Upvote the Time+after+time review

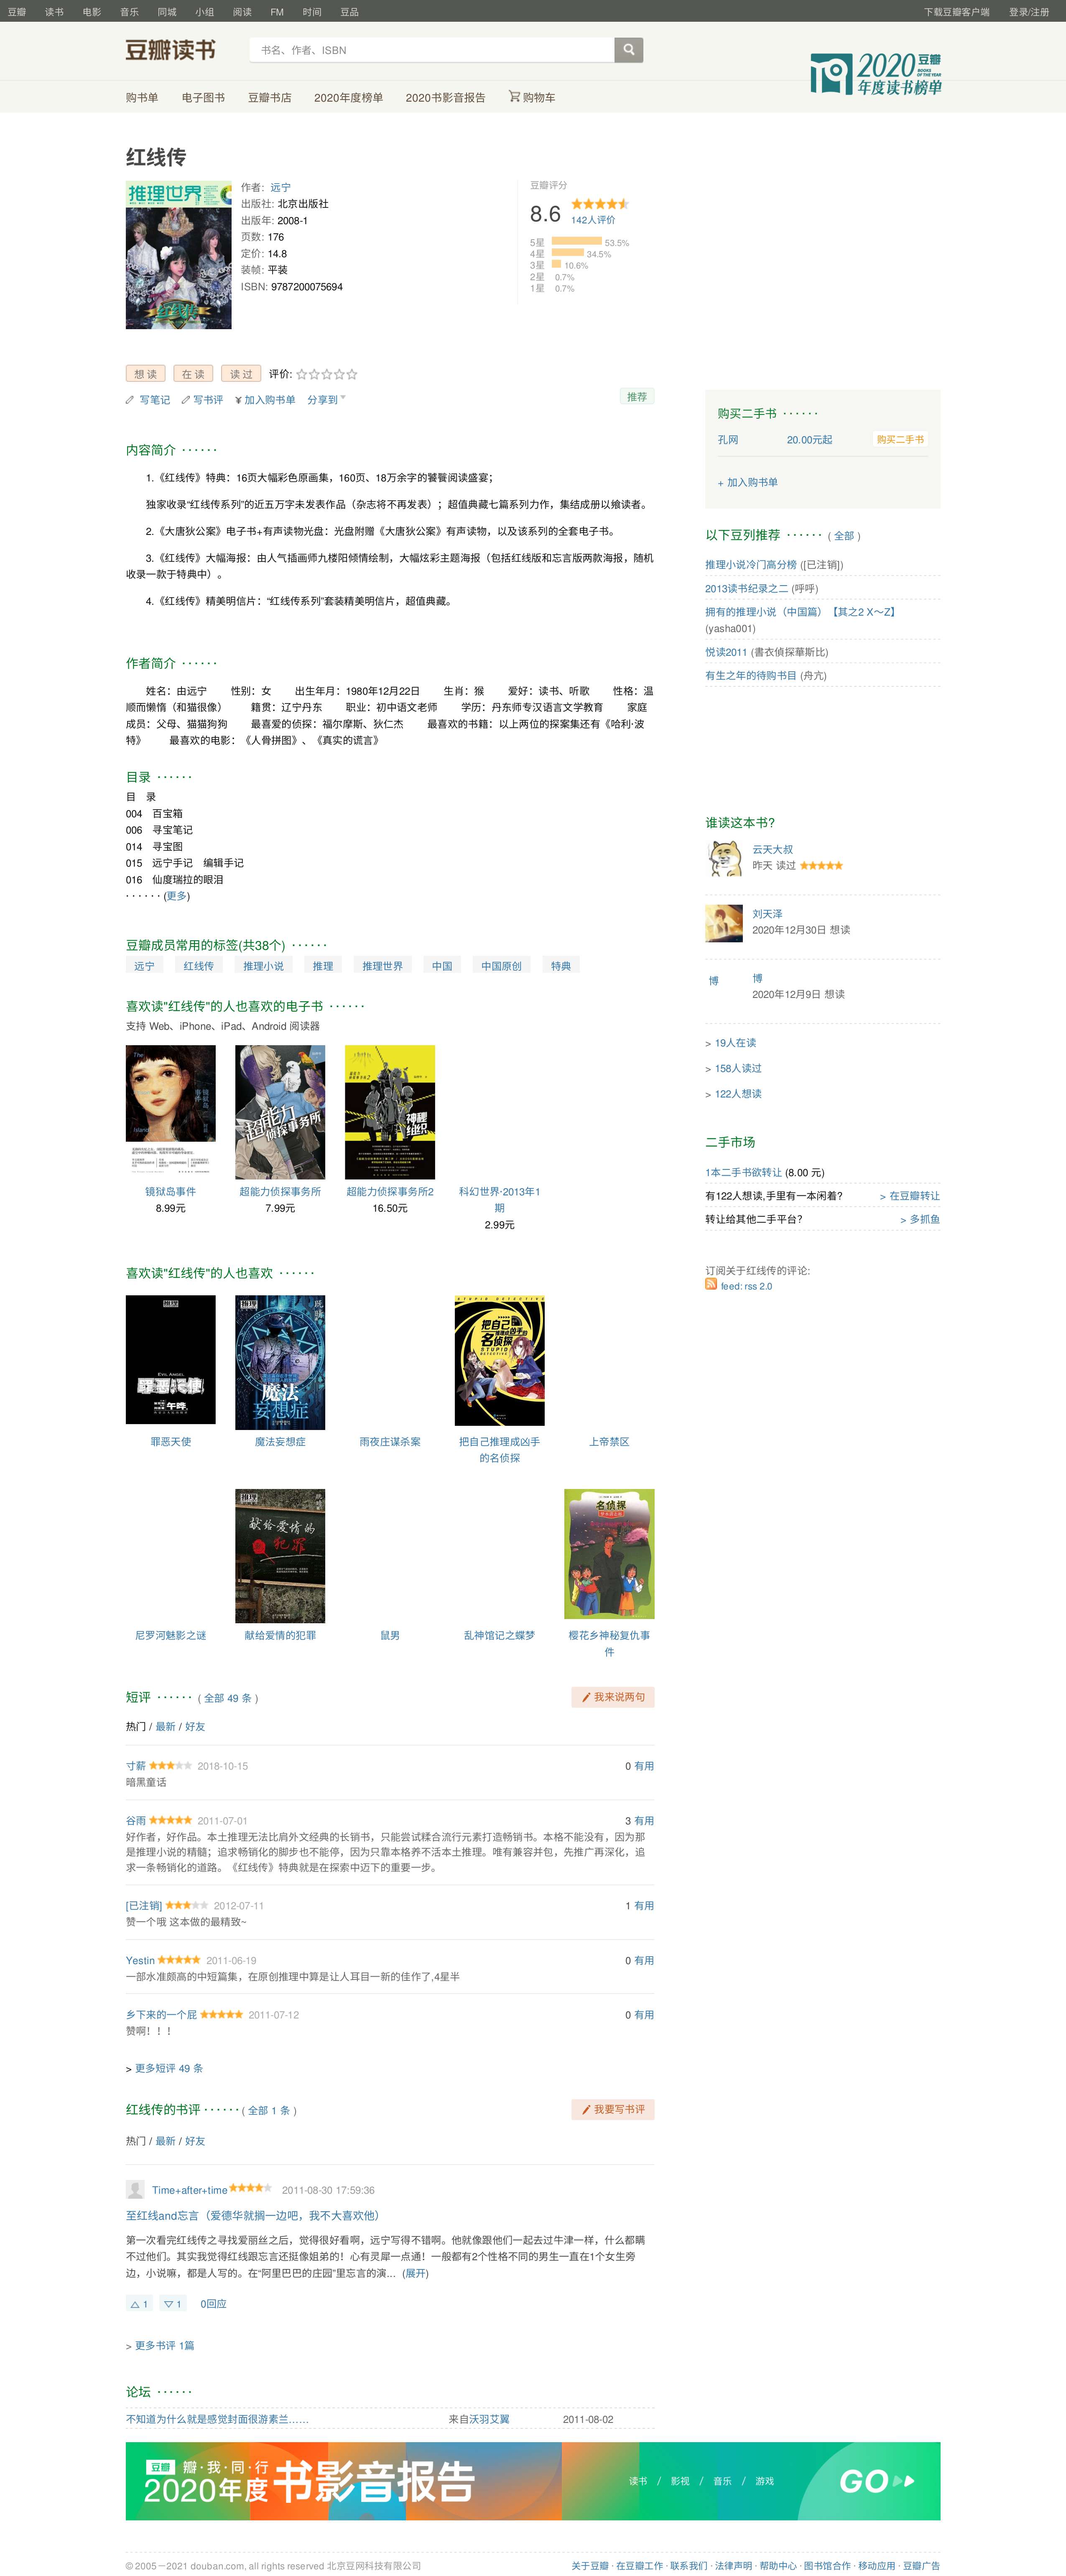[139, 2304]
